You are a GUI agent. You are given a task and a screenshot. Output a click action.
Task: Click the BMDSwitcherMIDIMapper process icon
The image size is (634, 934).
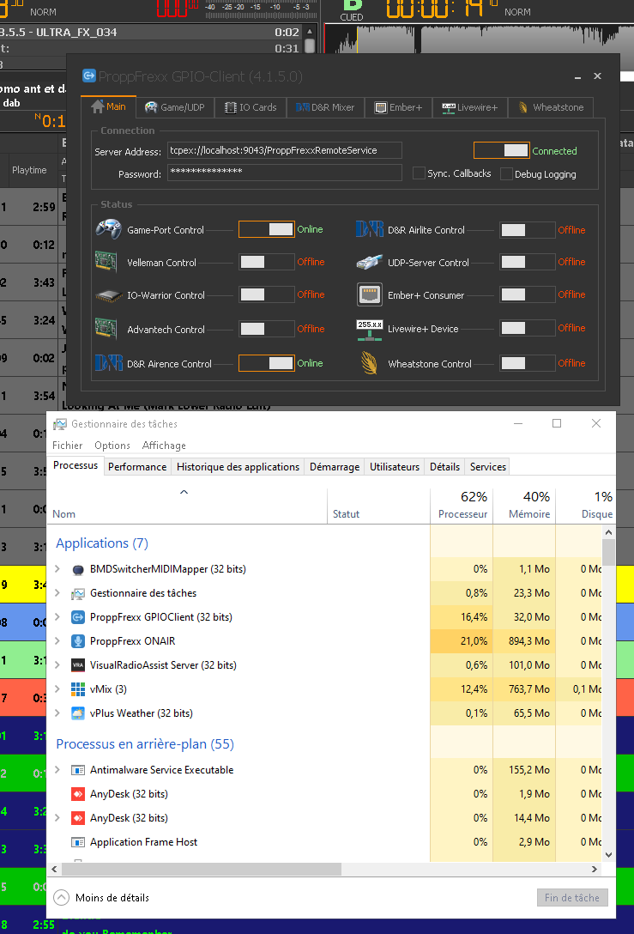pos(78,569)
